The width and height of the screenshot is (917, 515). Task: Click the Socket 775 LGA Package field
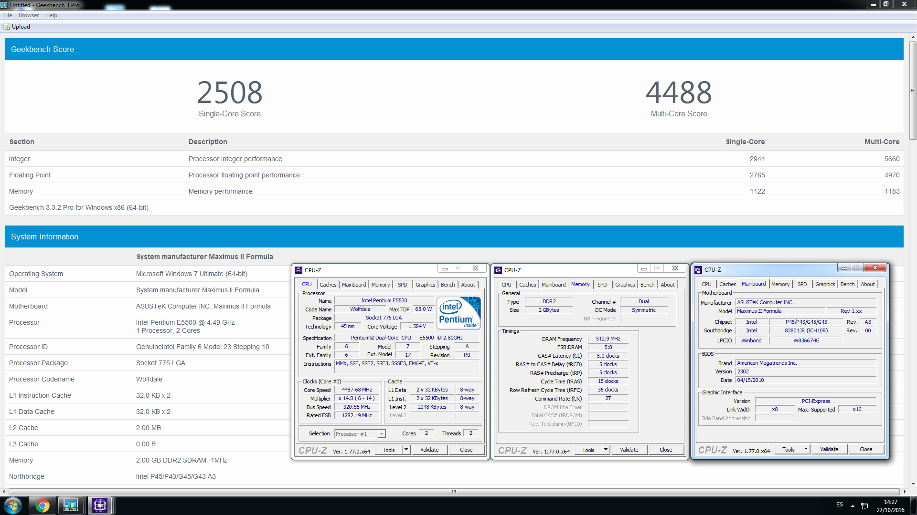coord(384,318)
